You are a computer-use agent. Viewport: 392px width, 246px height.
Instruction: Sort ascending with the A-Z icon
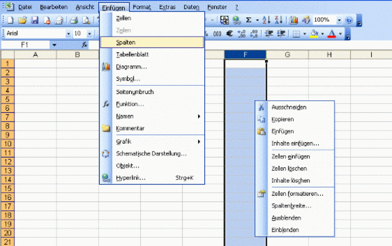tap(266, 20)
